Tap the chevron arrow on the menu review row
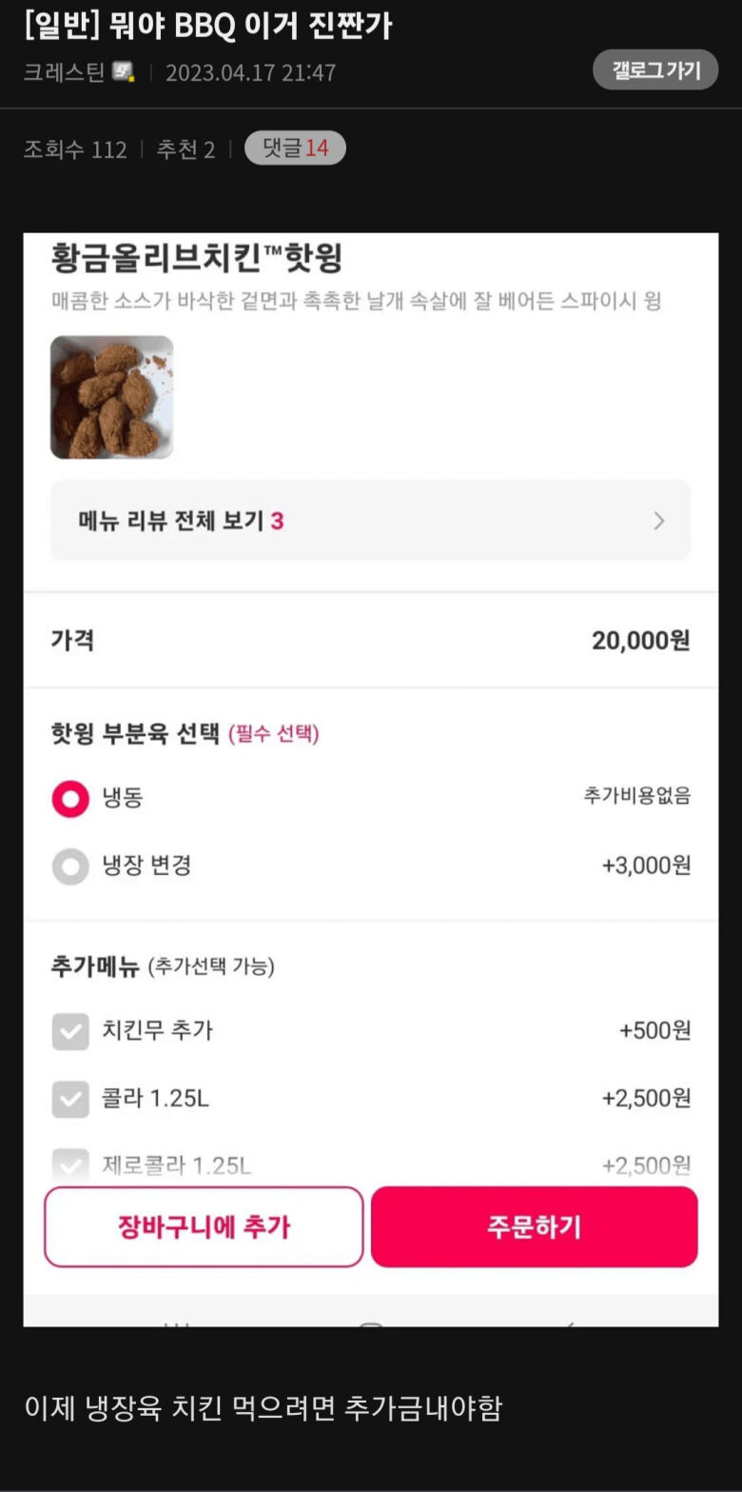Viewport: 742px width, 1492px height. pos(658,521)
